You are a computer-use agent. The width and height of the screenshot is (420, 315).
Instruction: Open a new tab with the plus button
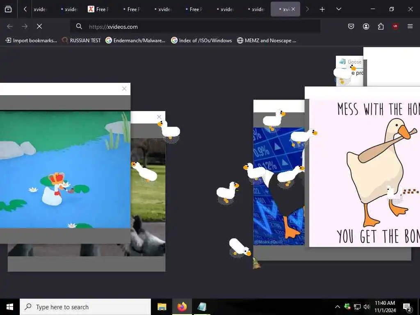coord(322,9)
